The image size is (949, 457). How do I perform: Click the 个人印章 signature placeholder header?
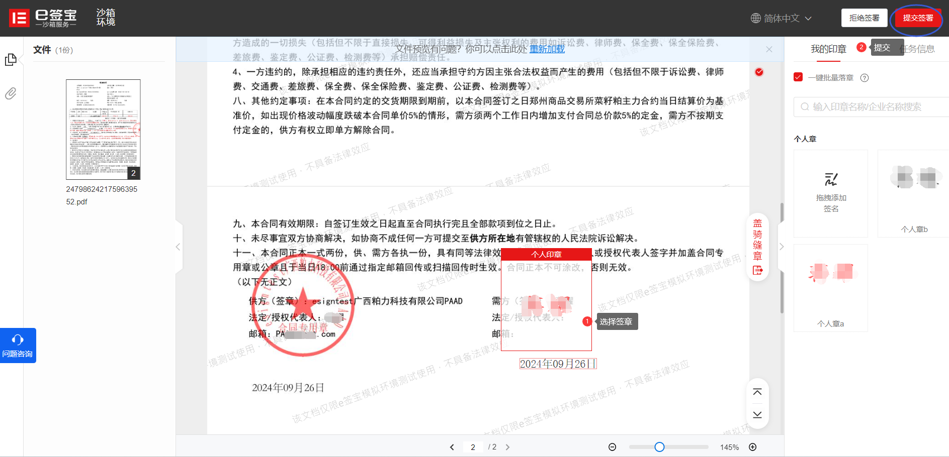click(x=546, y=254)
